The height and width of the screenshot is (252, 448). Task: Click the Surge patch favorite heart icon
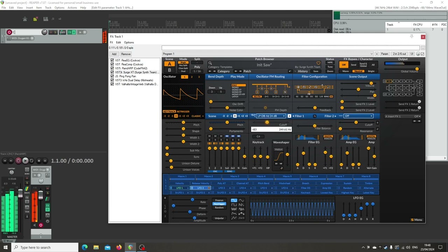(318, 63)
